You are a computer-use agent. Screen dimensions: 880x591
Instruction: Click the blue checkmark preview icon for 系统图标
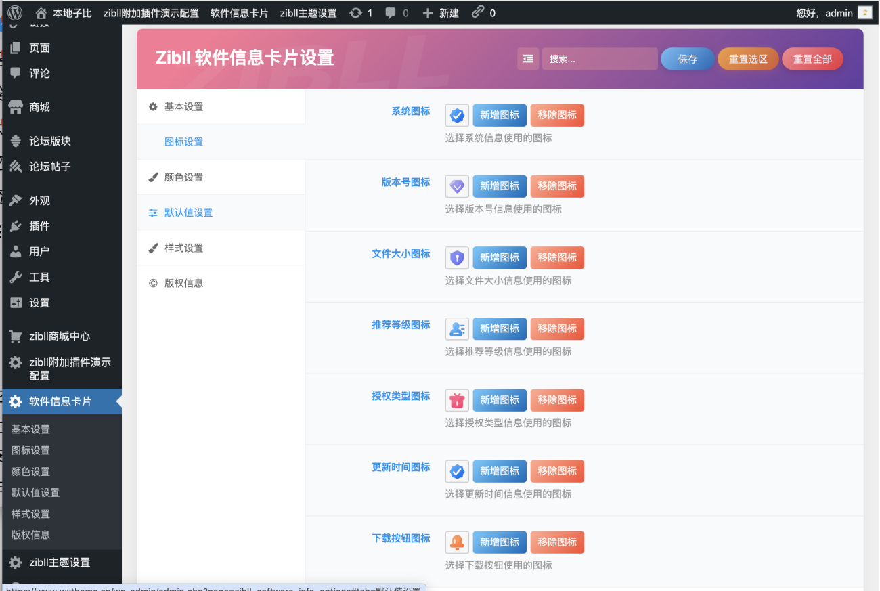tap(457, 115)
